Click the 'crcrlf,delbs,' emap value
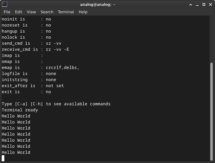 (x=62, y=68)
